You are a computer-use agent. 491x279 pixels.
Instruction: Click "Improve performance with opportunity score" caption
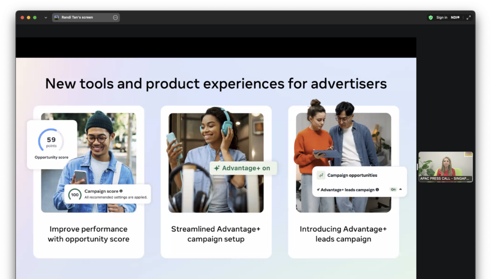pos(88,234)
